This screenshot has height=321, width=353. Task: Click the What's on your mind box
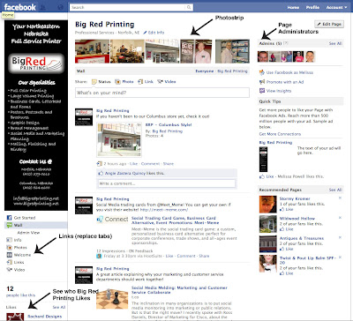[162, 93]
